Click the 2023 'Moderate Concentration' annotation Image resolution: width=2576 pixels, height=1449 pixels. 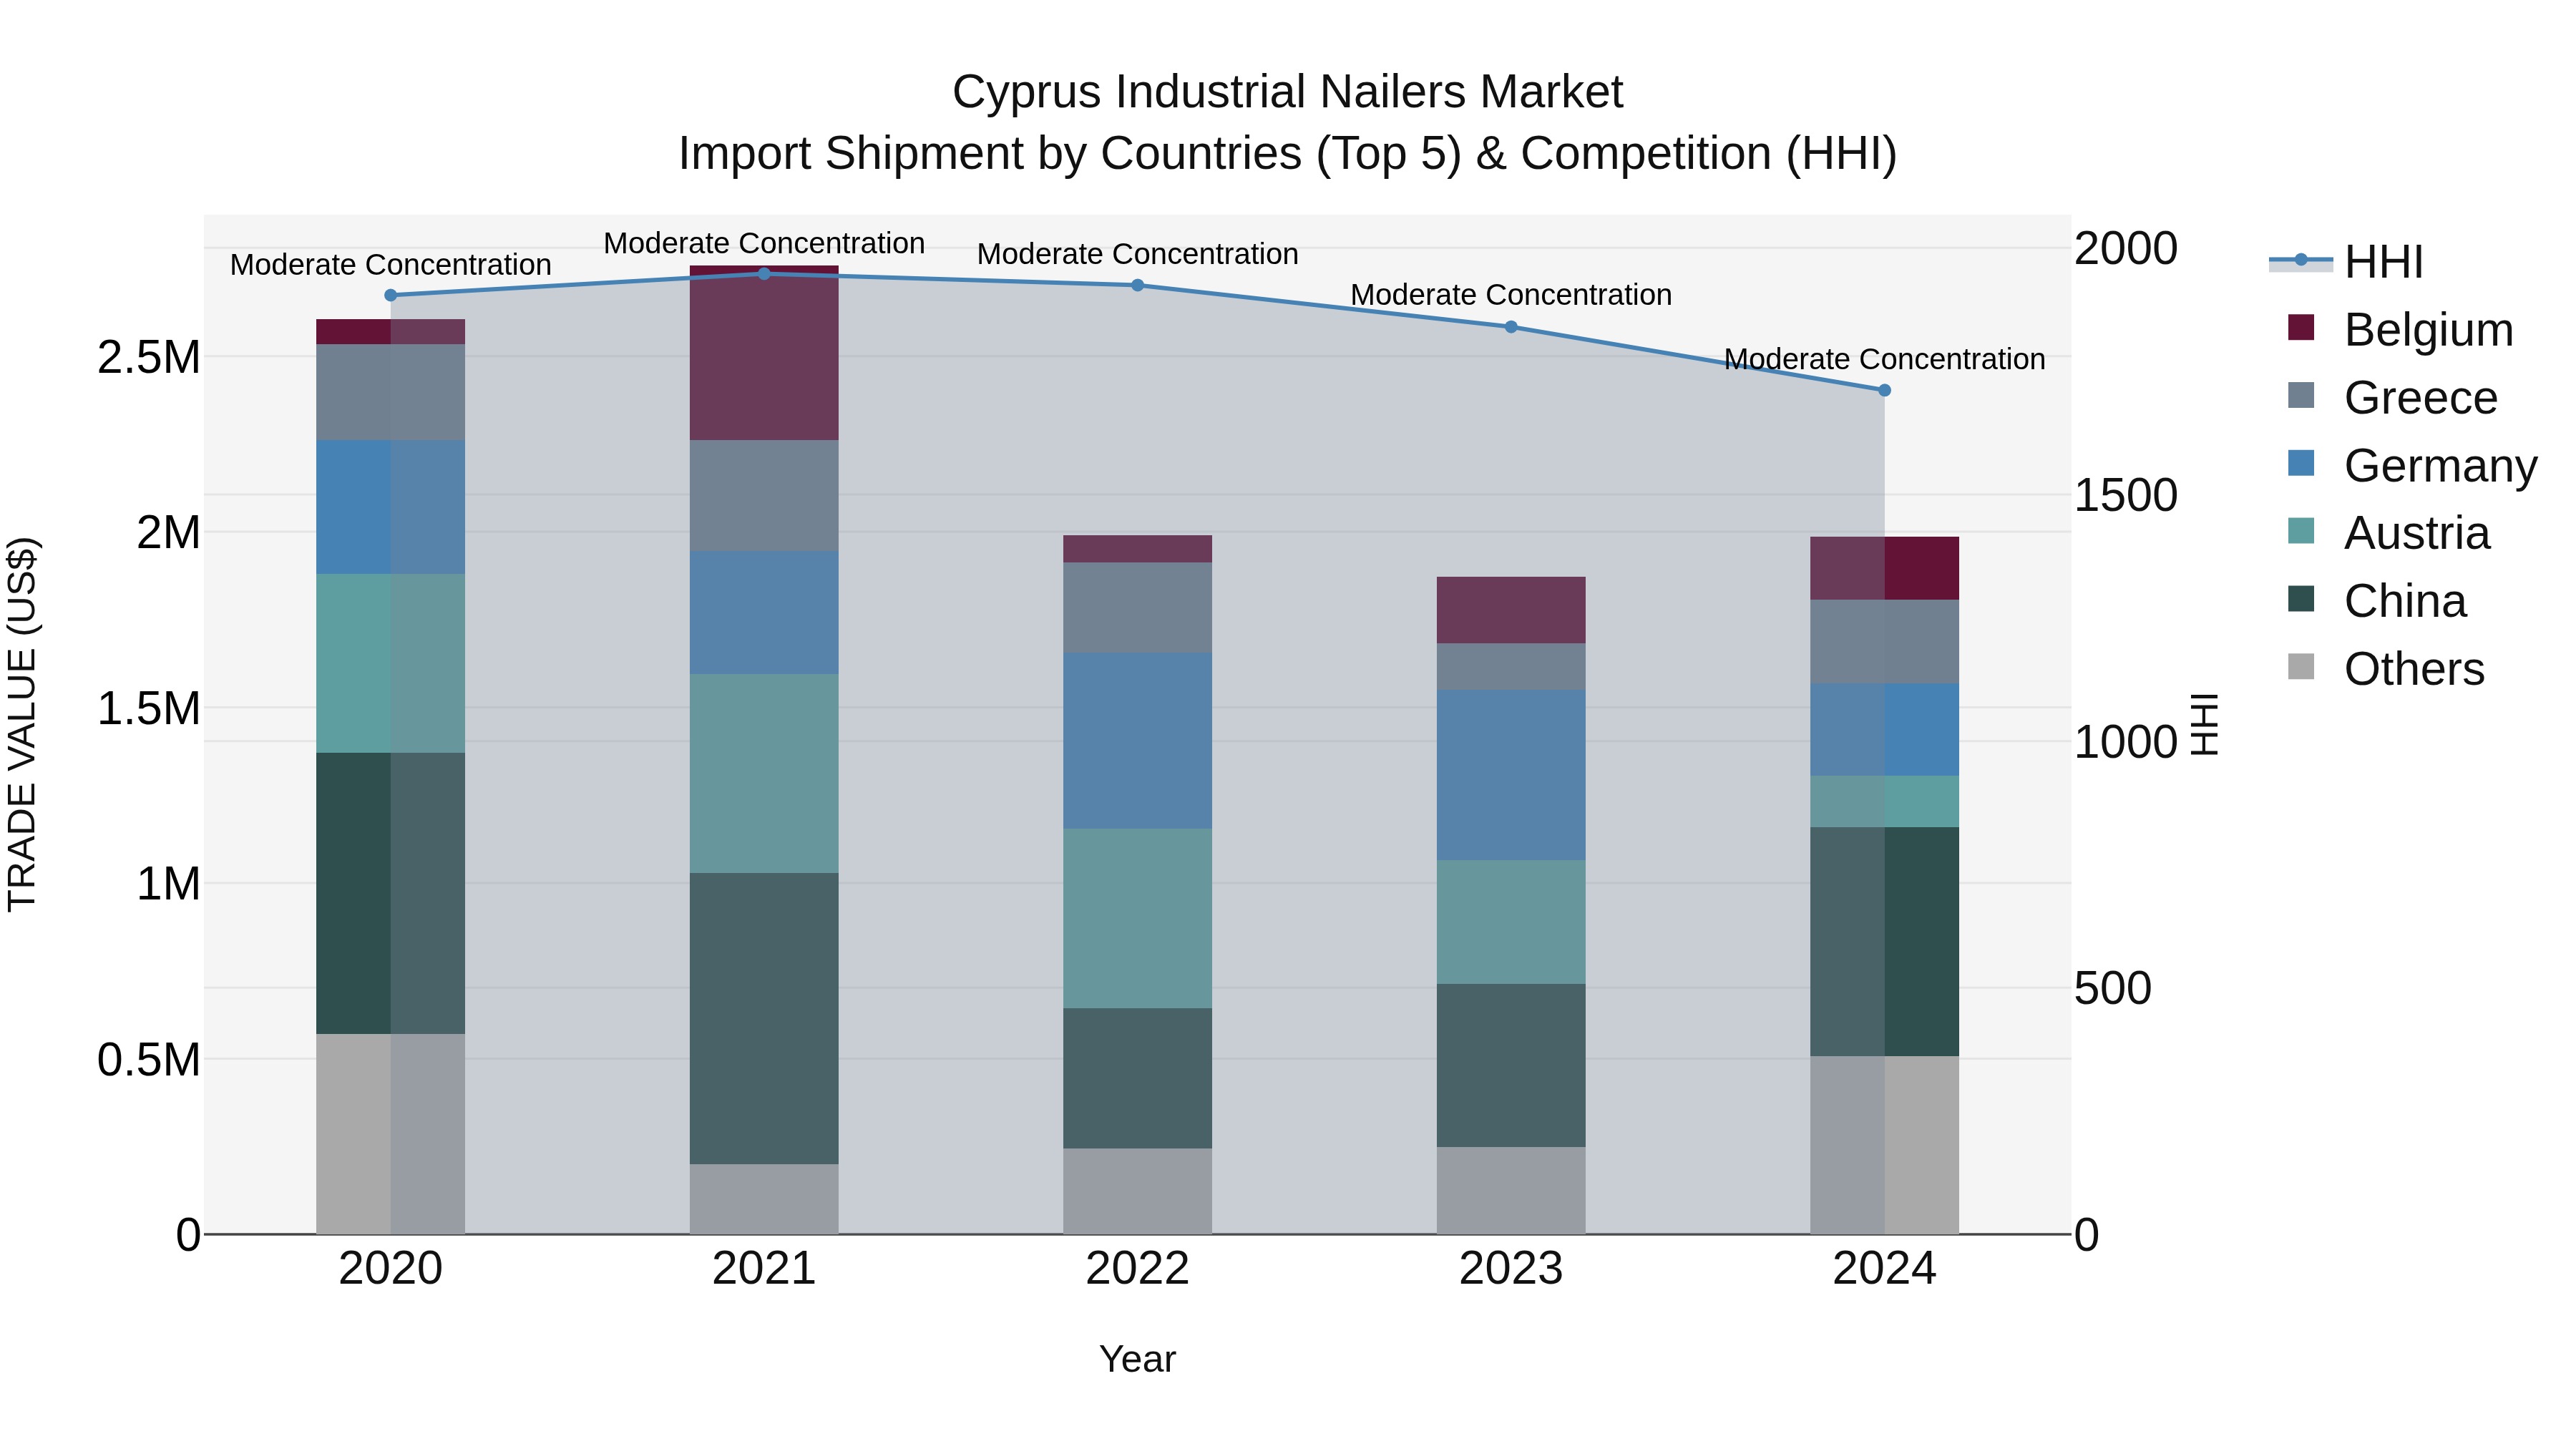pos(1511,295)
